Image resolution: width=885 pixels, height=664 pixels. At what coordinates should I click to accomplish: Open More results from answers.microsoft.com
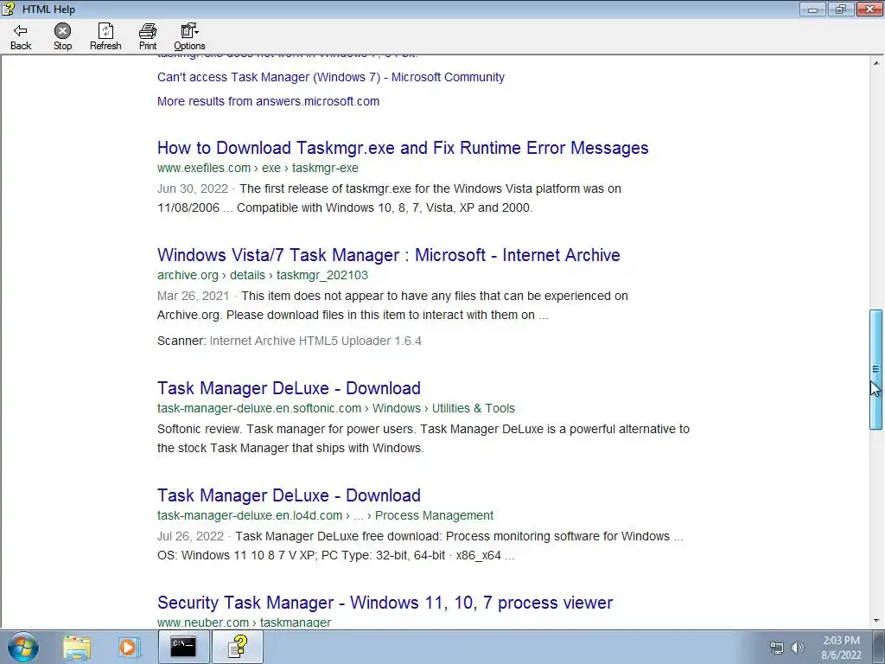(x=268, y=102)
